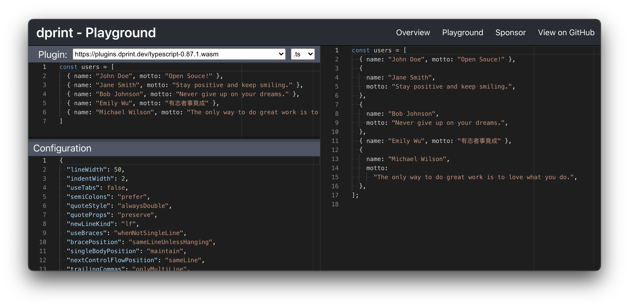Open the .ts file extension dropdown
Image resolution: width=629 pixels, height=308 pixels.
point(303,54)
